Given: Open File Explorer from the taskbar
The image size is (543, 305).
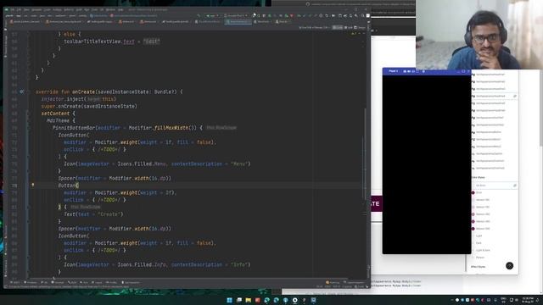Looking at the screenshot, I should click(249, 300).
